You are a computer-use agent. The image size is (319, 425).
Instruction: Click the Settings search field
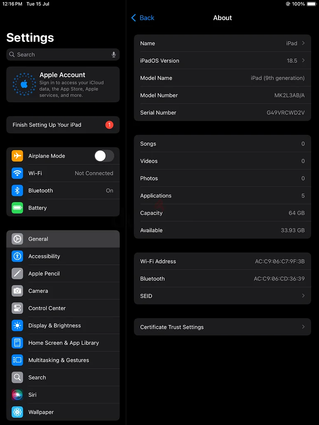tap(63, 54)
